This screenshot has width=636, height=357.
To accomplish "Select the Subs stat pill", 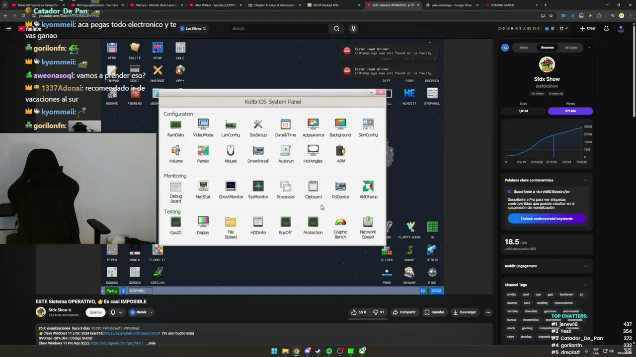I will 523,111.
